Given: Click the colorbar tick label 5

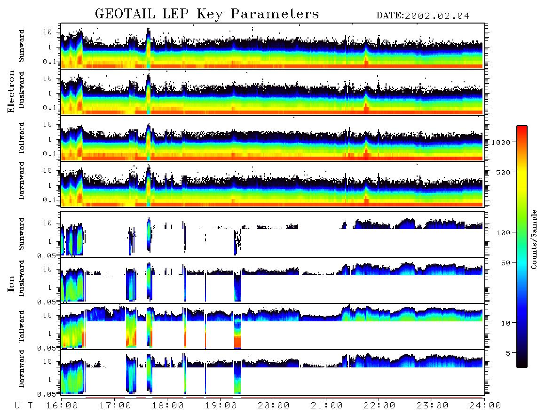Looking at the screenshot, I should pos(508,353).
